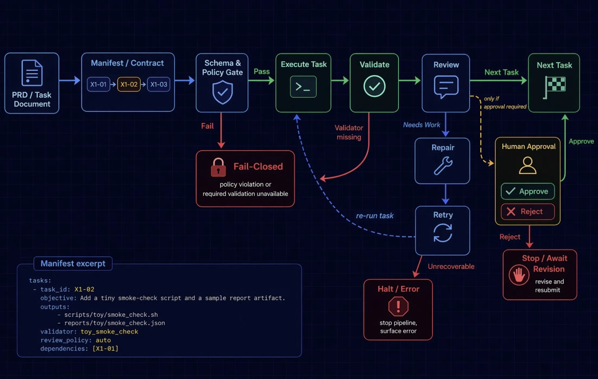Click the hand icon in Stop / Await Revision
Screen dimensions: 598x379
pyautogui.click(x=519, y=275)
